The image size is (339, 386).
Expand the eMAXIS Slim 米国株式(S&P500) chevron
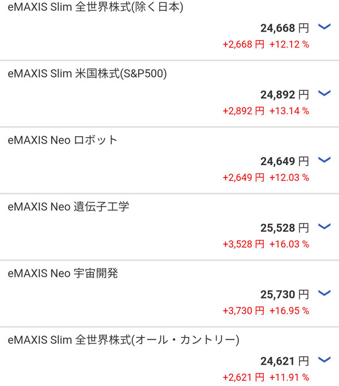pos(324,93)
